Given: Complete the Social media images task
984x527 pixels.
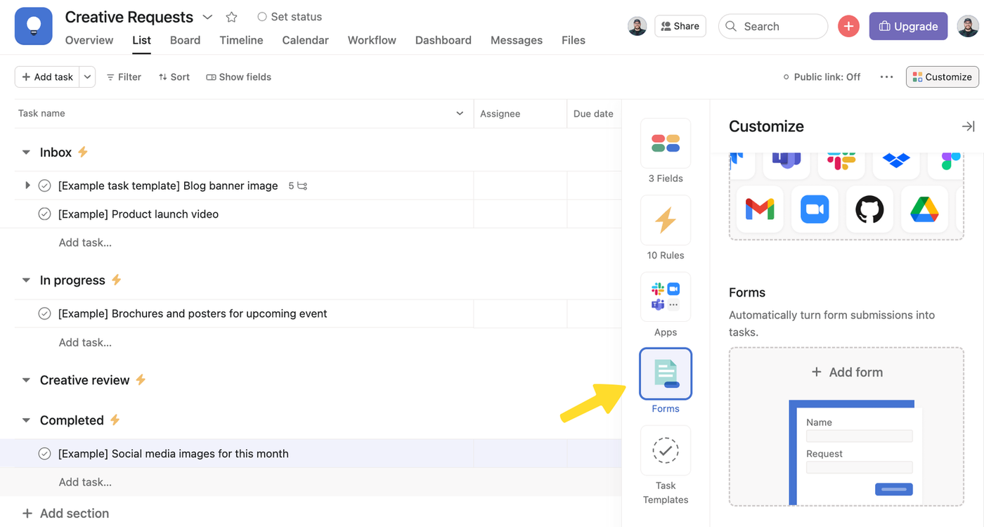Looking at the screenshot, I should coord(44,454).
